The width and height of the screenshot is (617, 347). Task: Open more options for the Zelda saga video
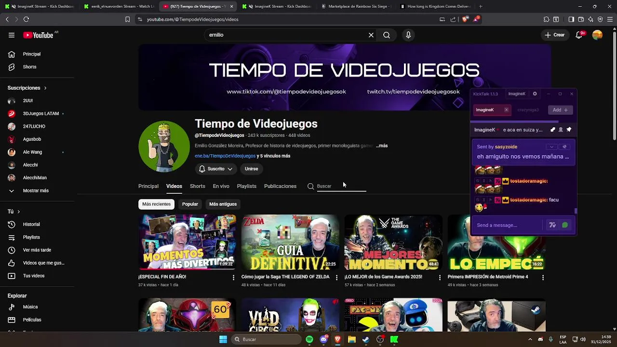(x=336, y=278)
